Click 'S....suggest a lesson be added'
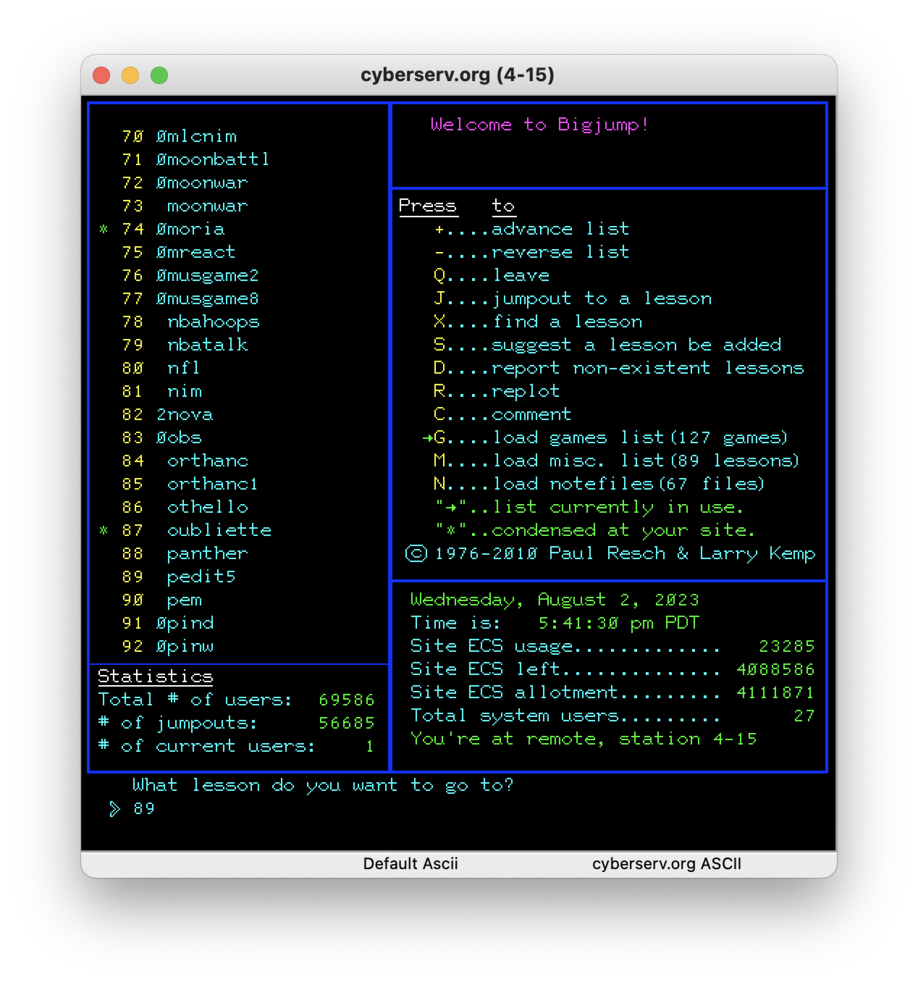This screenshot has width=918, height=985. [607, 345]
